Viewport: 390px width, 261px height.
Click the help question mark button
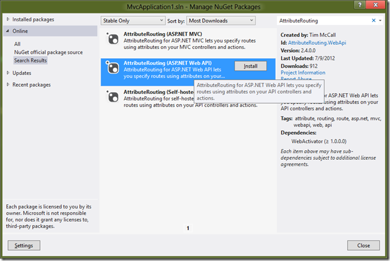pyautogui.click(x=360, y=4)
